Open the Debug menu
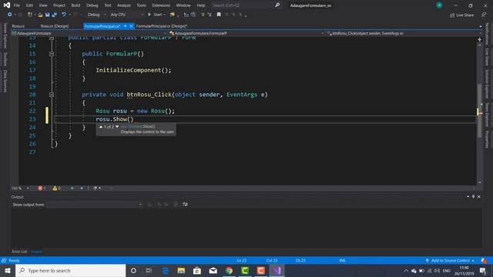Screen dimensions: 493x277 pyautogui.click(x=92, y=5)
